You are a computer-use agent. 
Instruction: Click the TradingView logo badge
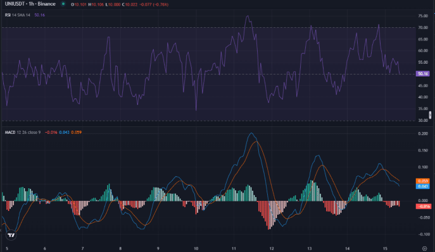pos(11,235)
